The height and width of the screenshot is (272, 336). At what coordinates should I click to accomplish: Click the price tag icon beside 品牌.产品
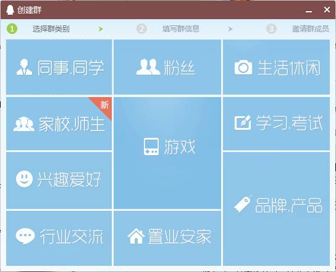coord(243,204)
